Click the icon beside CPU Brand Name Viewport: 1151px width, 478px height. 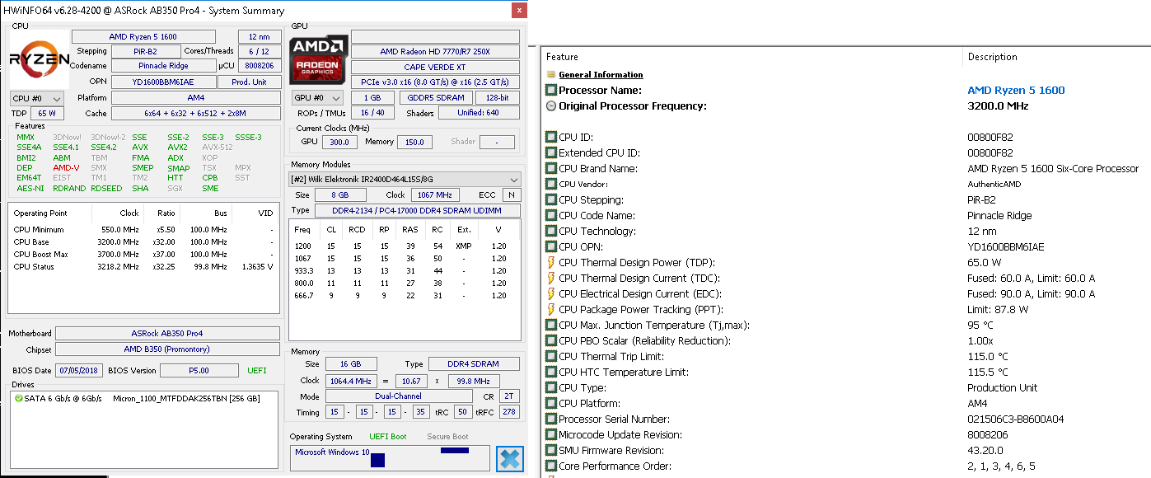(x=551, y=168)
